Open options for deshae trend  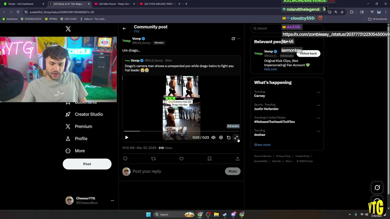318,131
